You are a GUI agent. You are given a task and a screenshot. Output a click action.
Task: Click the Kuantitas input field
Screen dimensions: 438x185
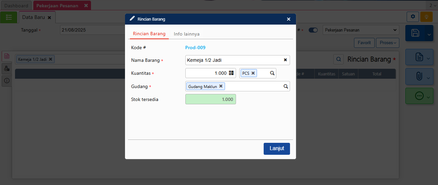[207, 73]
